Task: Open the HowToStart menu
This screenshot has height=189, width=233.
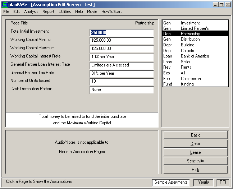Action: pyautogui.click(x=111, y=11)
